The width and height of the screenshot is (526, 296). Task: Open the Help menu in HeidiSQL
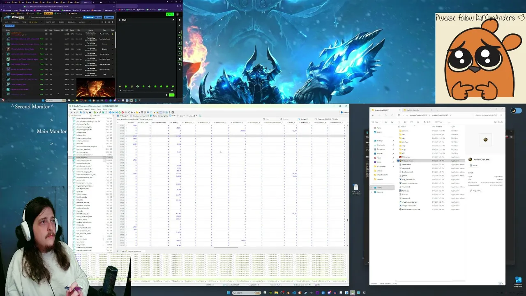pyautogui.click(x=110, y=109)
